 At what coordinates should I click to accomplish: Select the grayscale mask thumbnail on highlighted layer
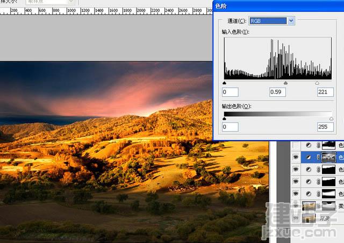click(x=328, y=157)
